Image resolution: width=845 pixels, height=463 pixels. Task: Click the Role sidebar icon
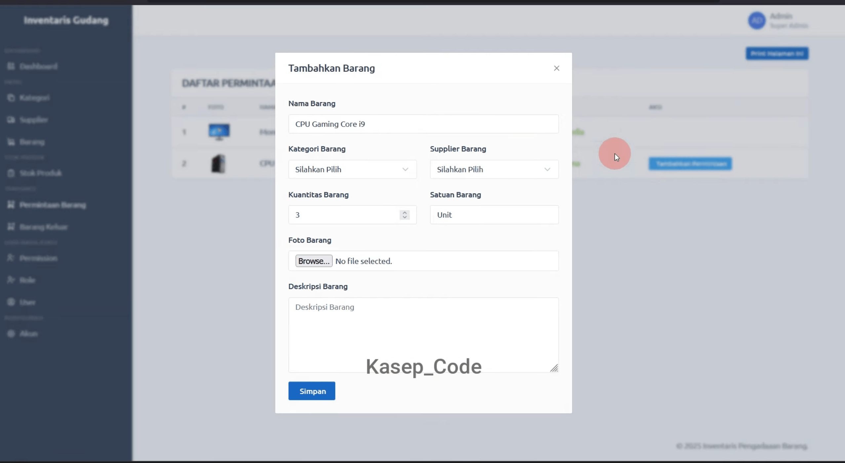[11, 280]
